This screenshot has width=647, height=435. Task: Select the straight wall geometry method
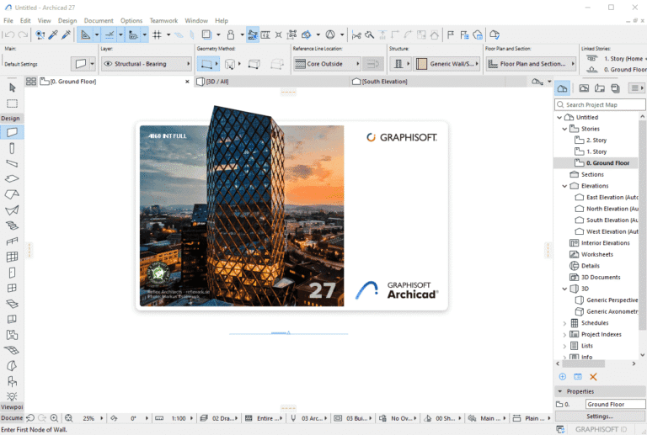[x=206, y=64]
